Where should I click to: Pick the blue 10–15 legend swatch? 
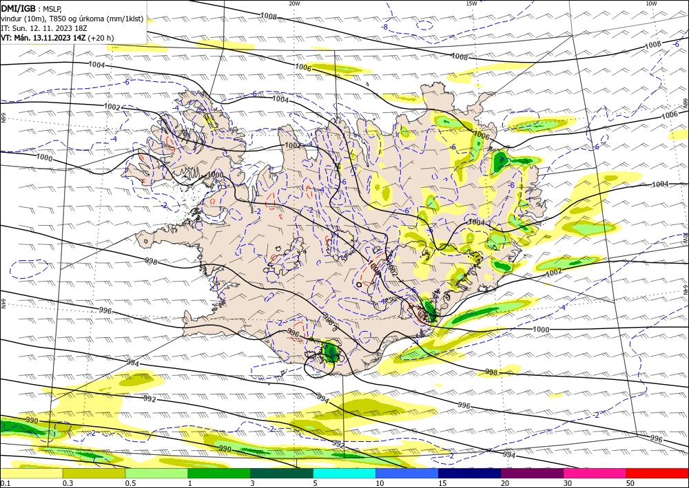(x=407, y=473)
